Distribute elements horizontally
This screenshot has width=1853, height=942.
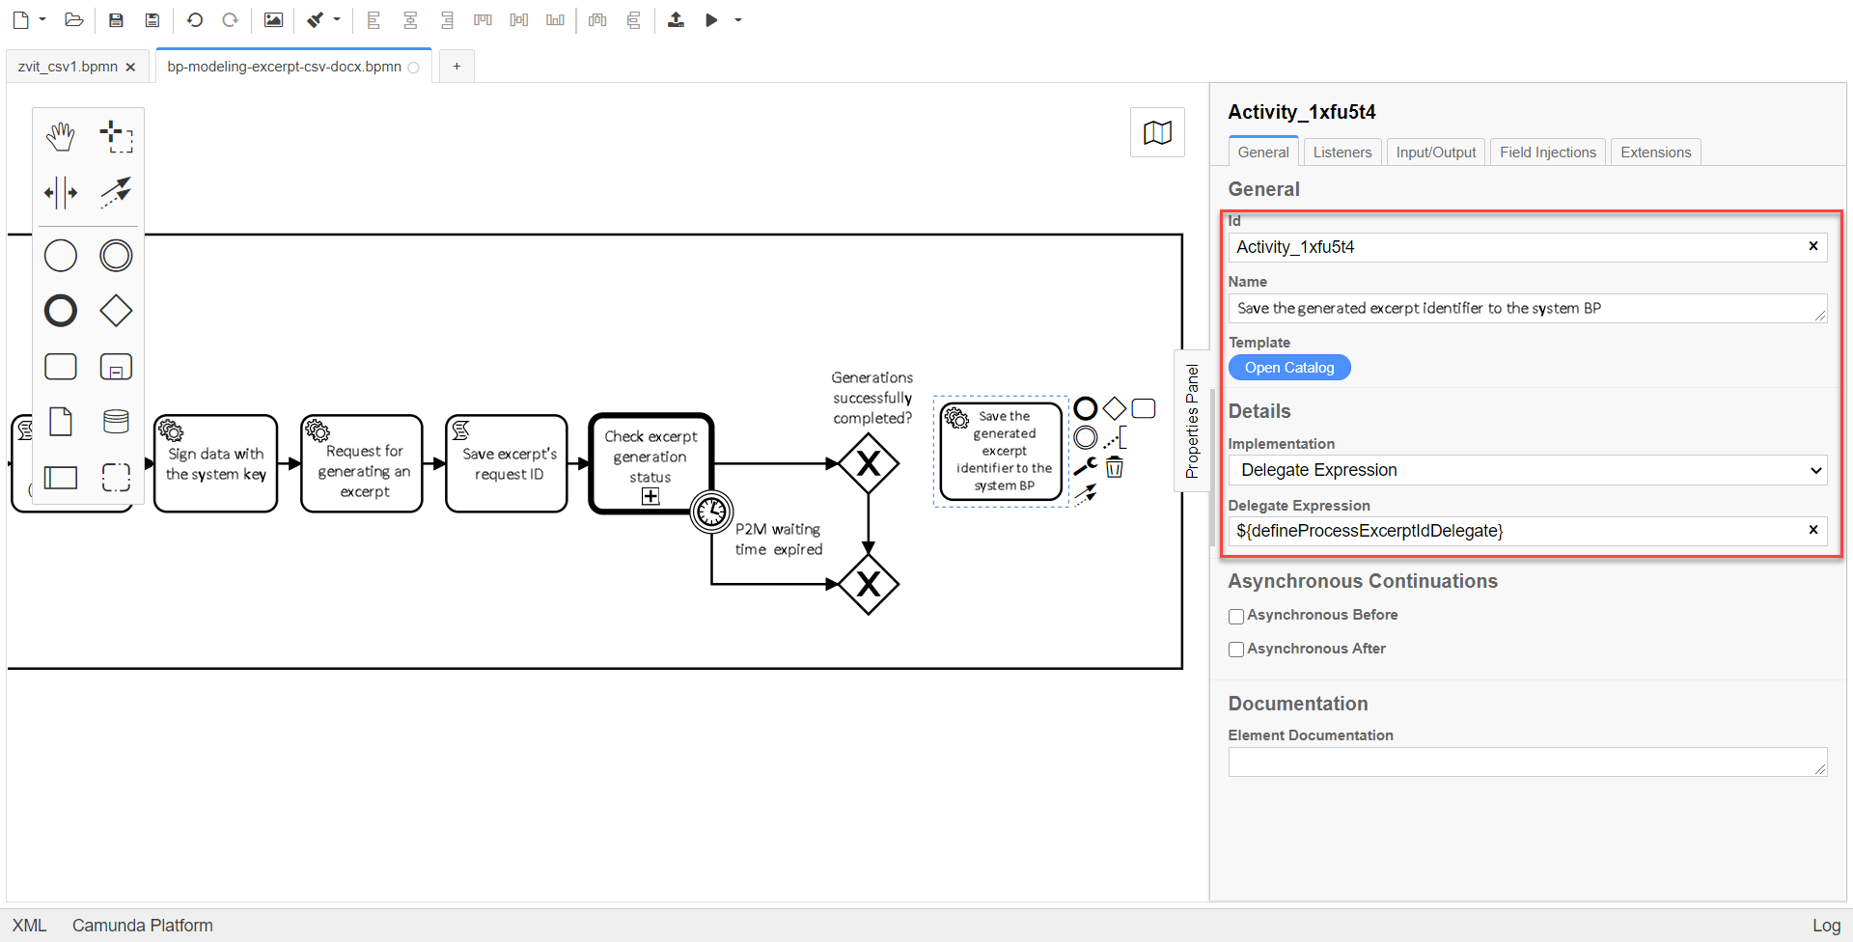(x=597, y=19)
